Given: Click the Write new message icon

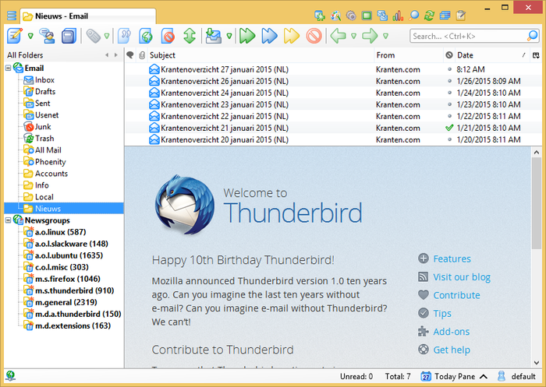Looking at the screenshot, I should (x=15, y=36).
